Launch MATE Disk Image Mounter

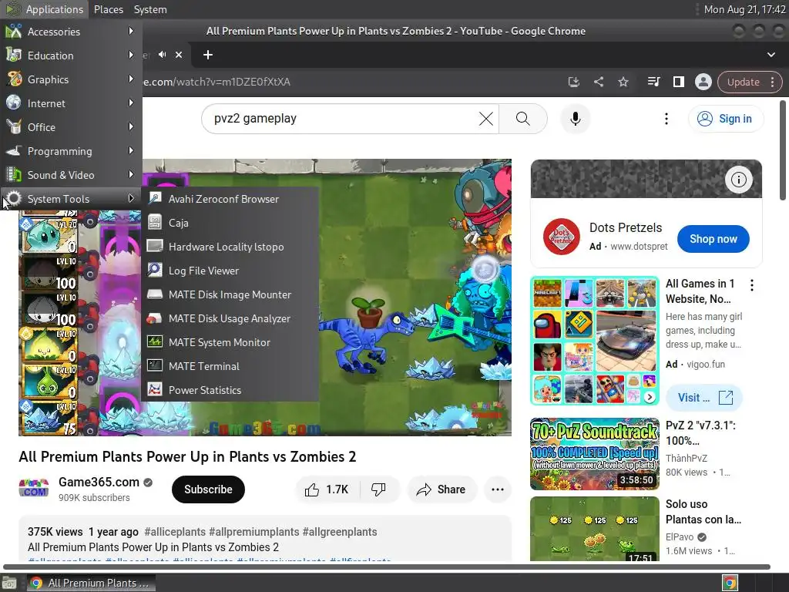tap(230, 294)
